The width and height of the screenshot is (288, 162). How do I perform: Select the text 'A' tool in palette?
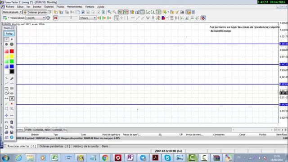[x=12, y=99]
